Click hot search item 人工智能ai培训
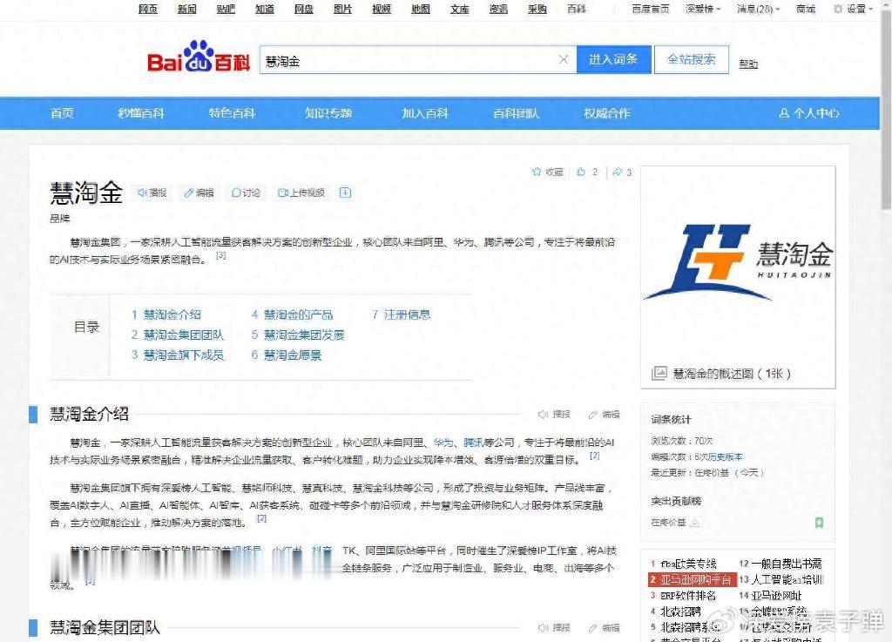The width and height of the screenshot is (892, 642). 787,579
